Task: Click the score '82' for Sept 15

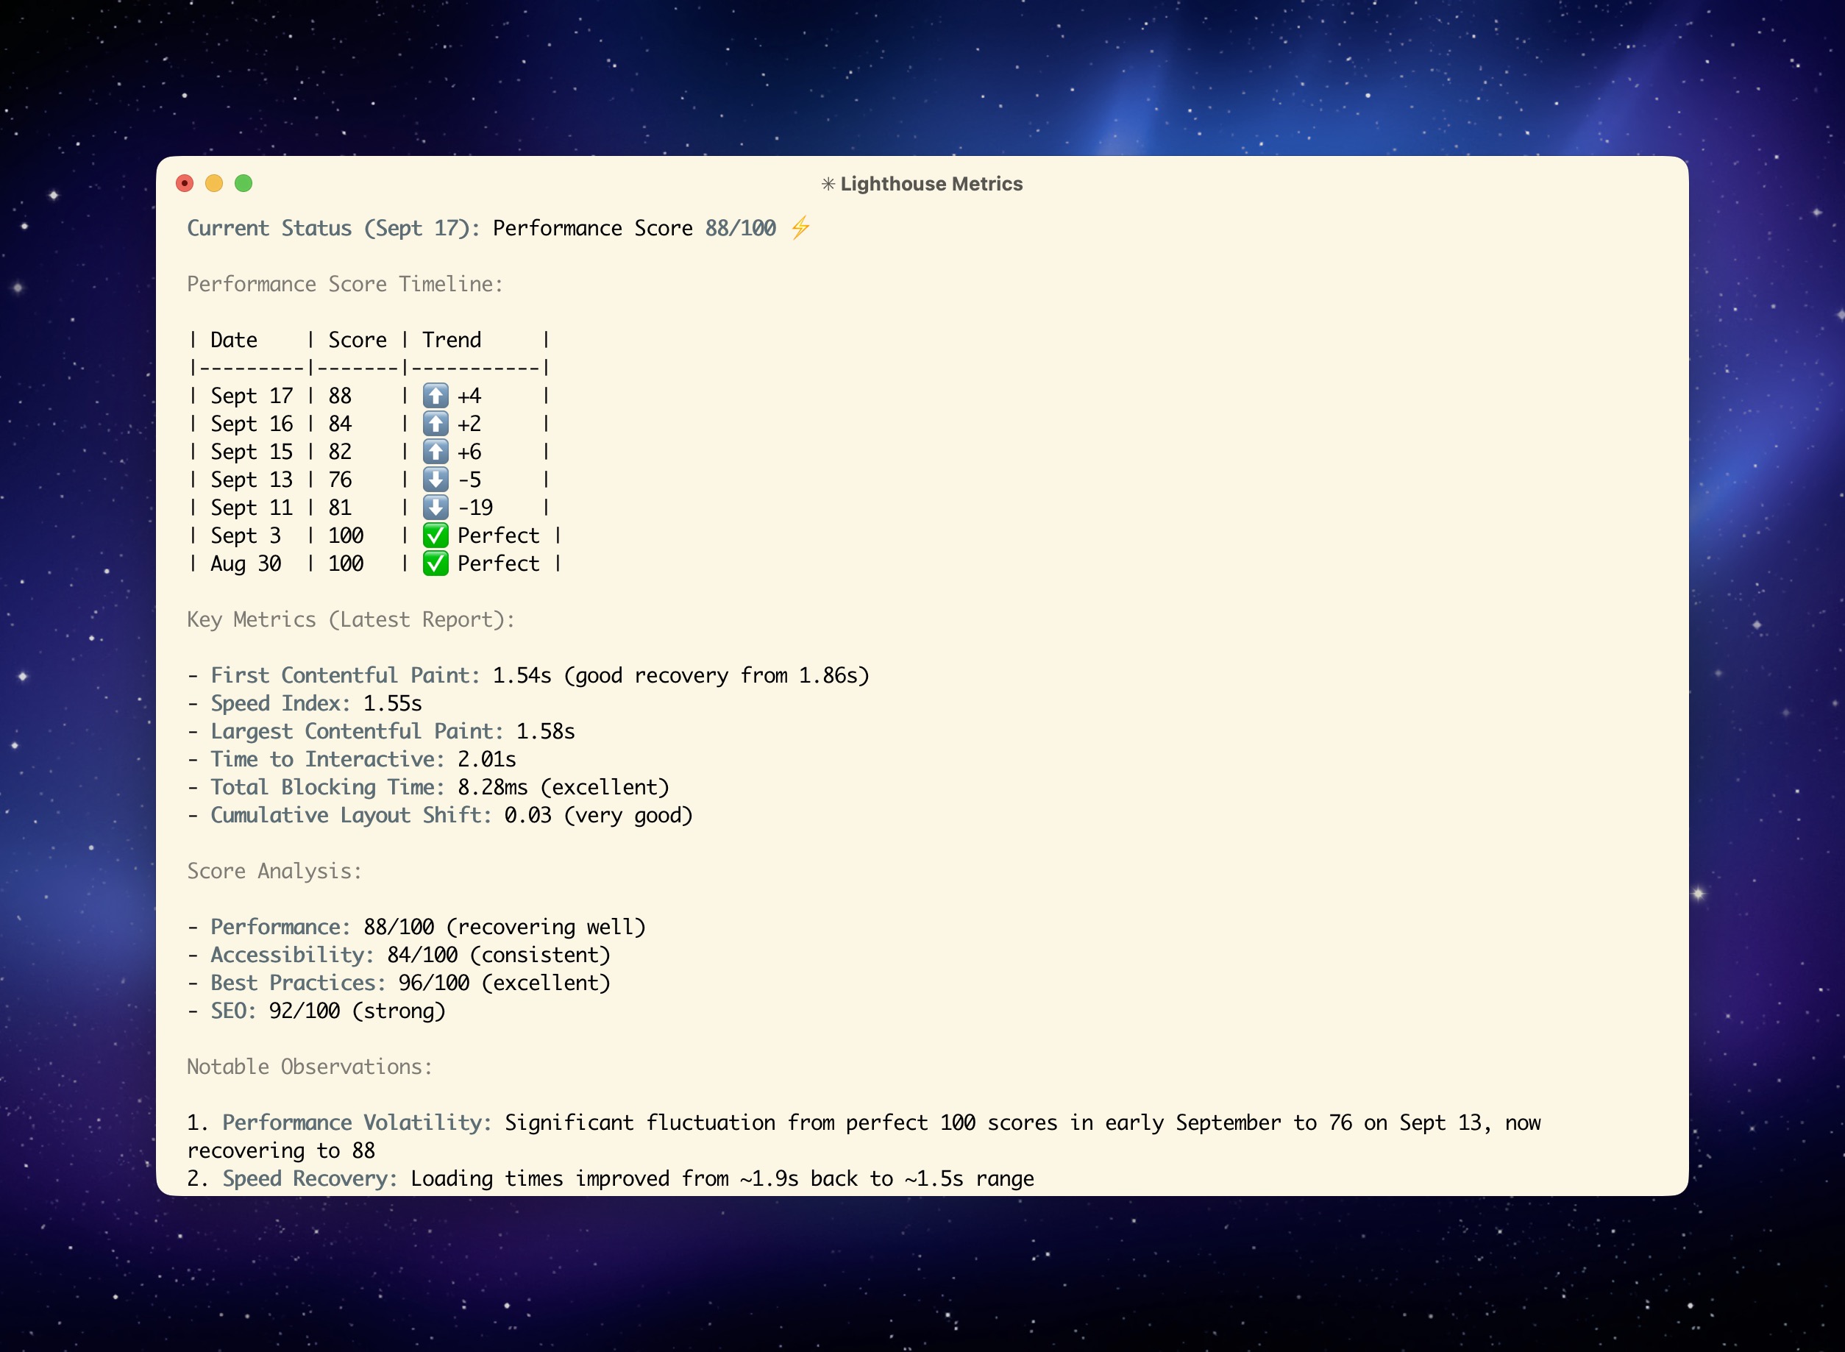Action: point(340,452)
